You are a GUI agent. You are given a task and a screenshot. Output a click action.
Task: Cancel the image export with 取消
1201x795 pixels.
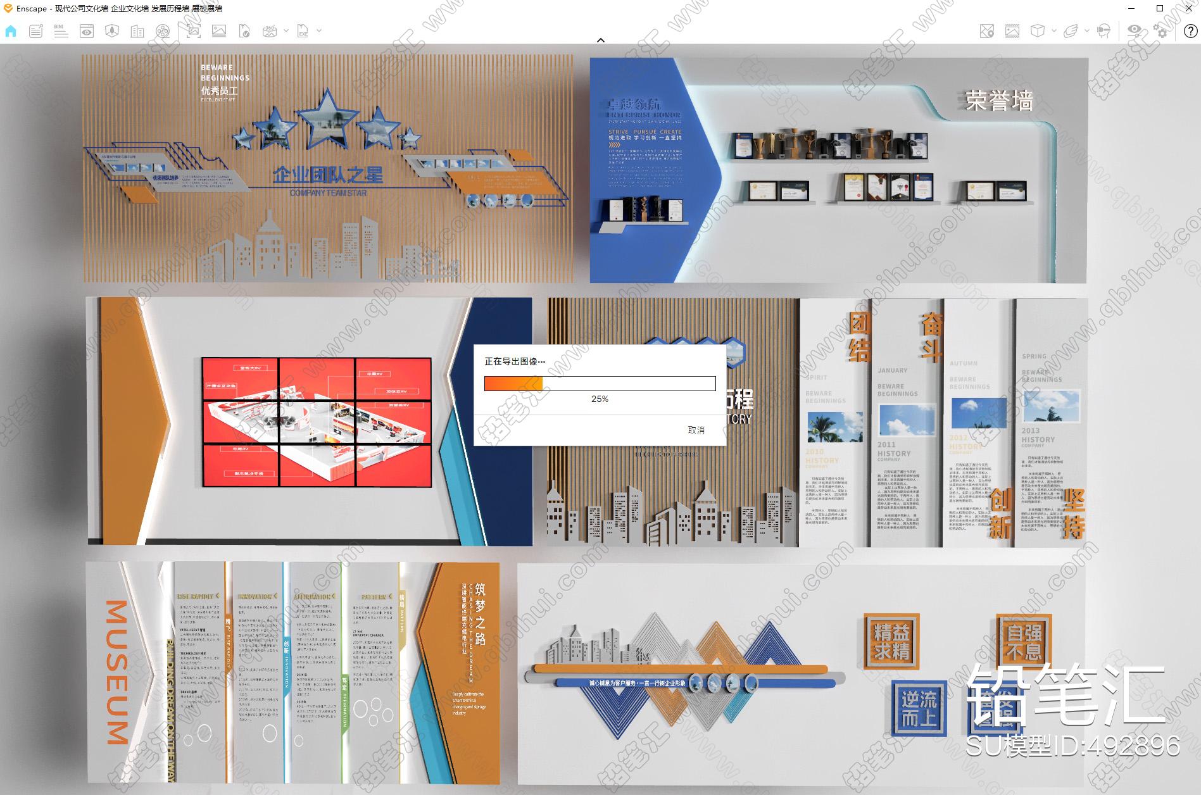[x=696, y=430]
